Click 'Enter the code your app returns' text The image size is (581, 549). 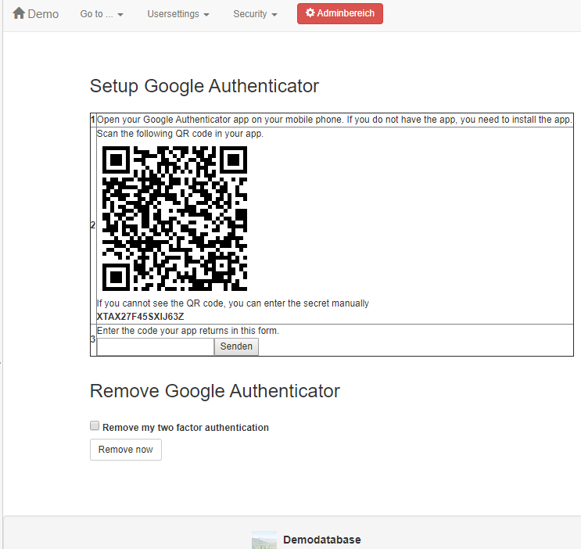pos(188,331)
